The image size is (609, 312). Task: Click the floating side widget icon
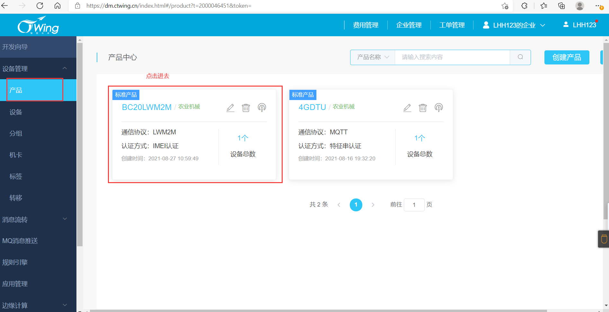[x=604, y=239]
